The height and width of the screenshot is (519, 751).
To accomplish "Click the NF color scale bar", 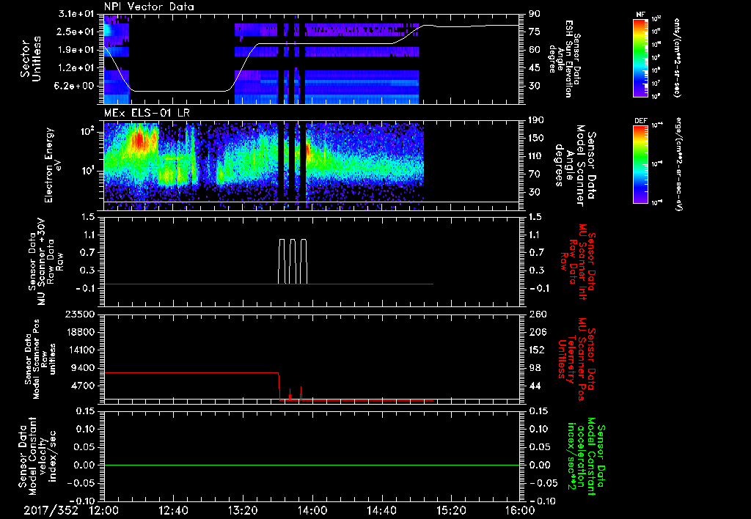I will 640,57.
